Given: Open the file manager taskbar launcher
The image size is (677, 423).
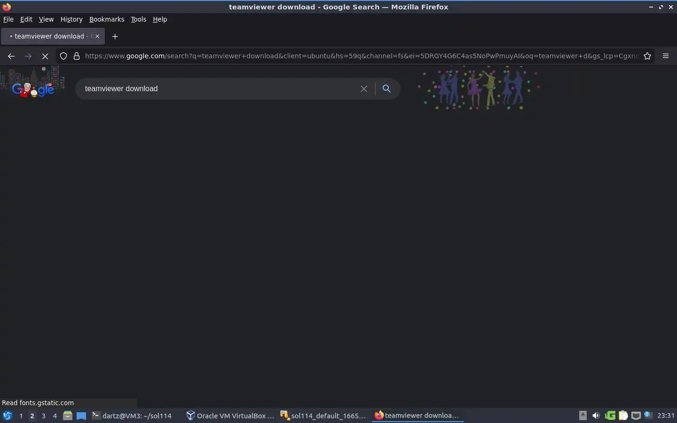Looking at the screenshot, I should (68, 415).
